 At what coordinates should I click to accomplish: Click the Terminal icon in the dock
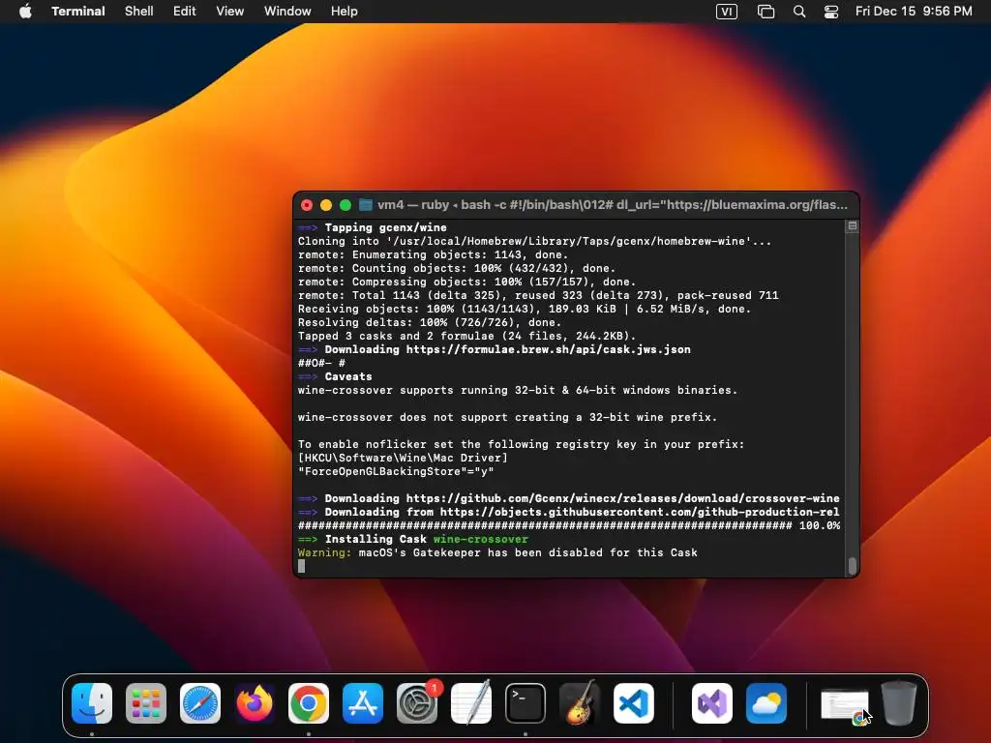[x=526, y=703]
